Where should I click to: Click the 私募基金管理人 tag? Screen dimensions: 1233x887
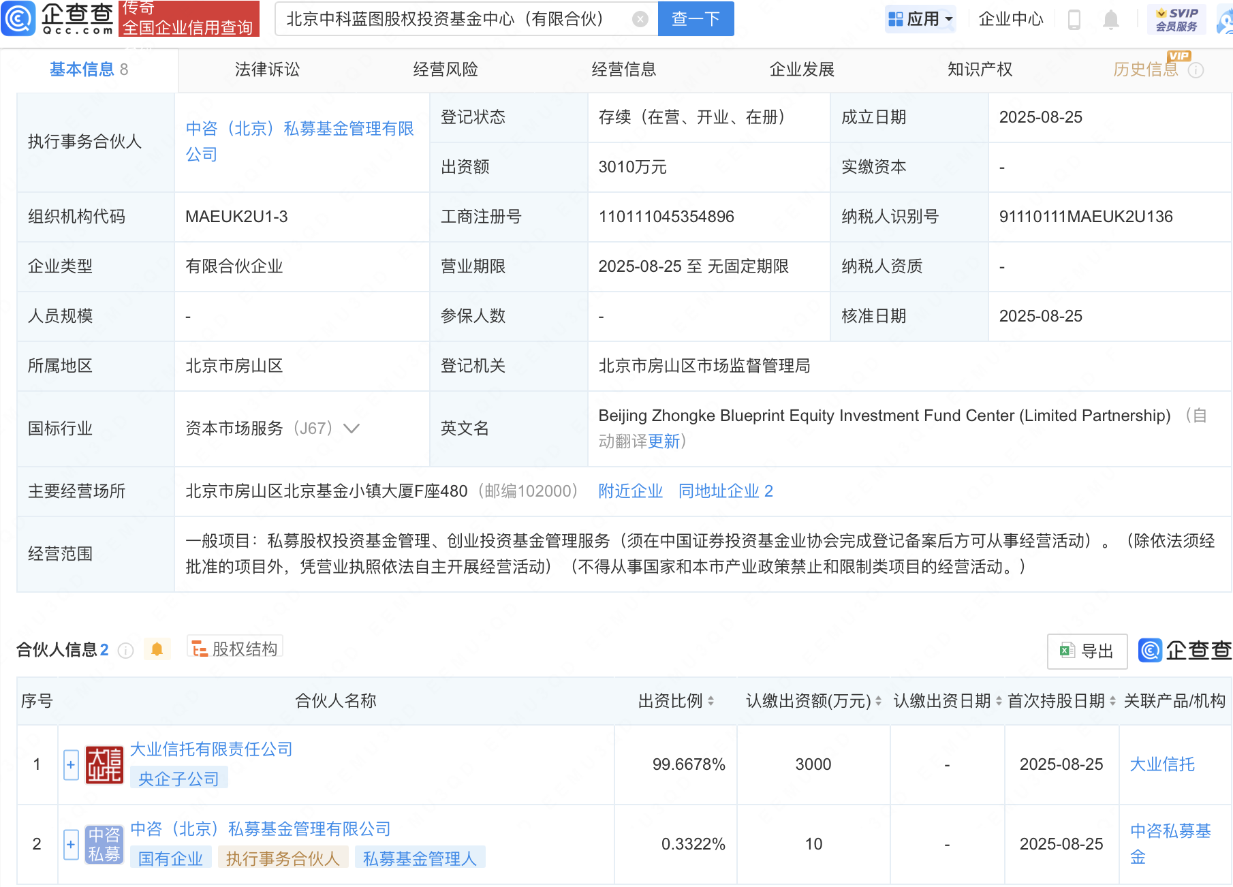[x=420, y=858]
